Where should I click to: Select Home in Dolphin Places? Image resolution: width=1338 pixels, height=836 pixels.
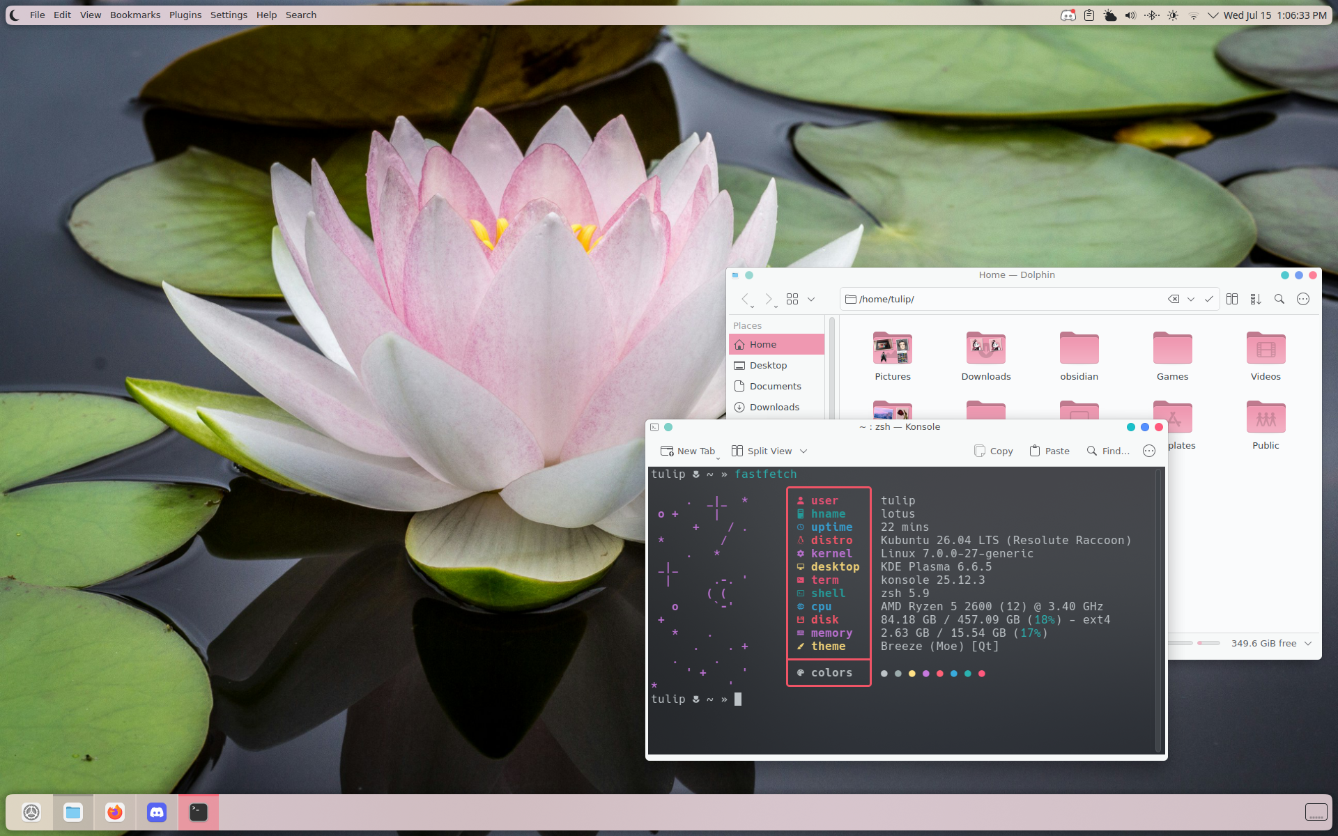tap(776, 344)
